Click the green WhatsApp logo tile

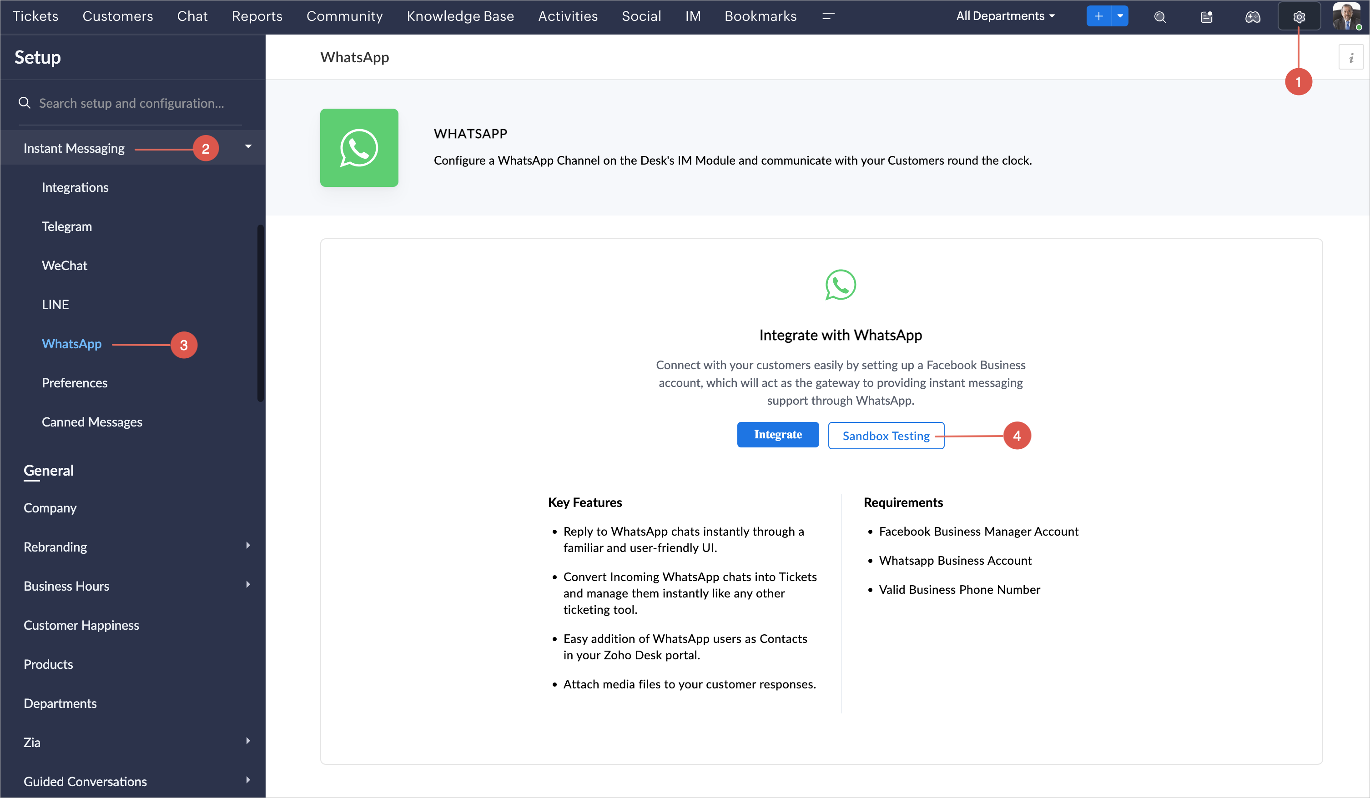pyautogui.click(x=359, y=148)
